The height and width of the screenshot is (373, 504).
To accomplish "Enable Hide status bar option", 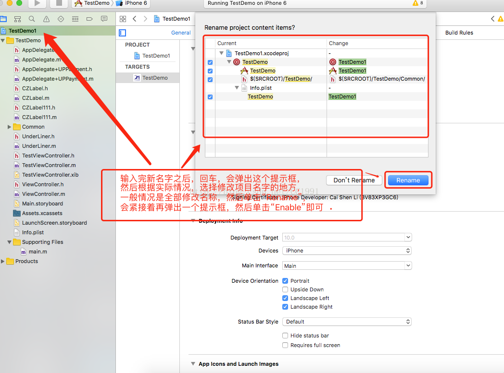I will click(x=285, y=336).
